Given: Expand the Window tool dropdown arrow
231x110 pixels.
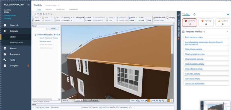Looking at the screenshot, I should [x=71, y=21].
